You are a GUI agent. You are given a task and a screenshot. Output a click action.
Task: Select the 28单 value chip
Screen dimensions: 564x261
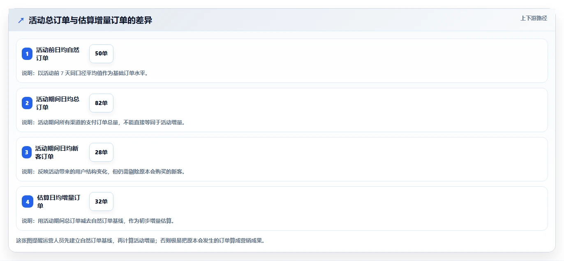pyautogui.click(x=101, y=152)
